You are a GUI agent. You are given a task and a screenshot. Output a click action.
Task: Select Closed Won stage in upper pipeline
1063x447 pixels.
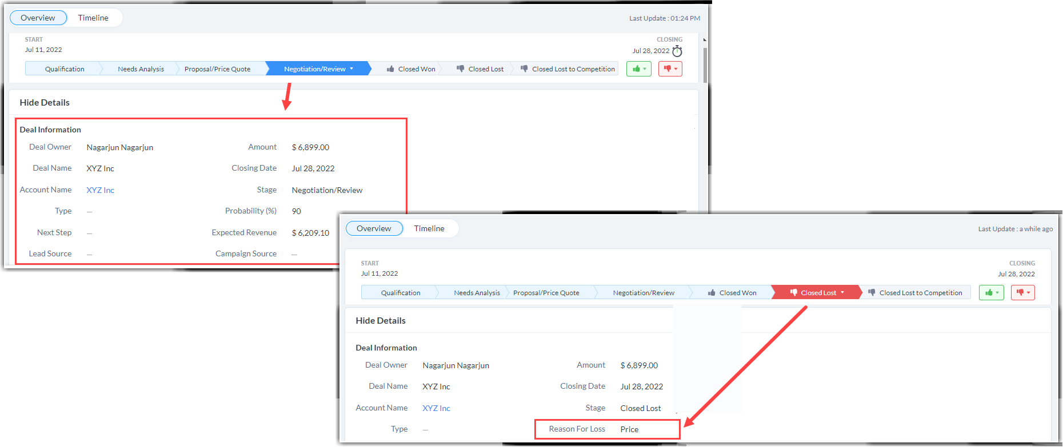pos(411,69)
